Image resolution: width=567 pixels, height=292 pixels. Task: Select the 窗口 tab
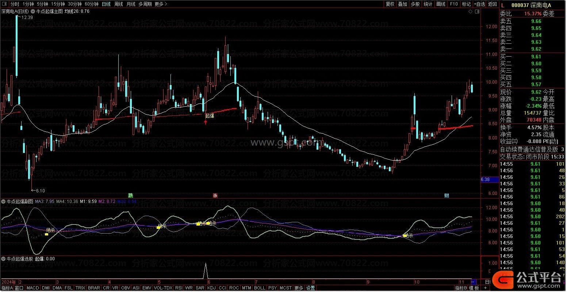click(x=19, y=288)
